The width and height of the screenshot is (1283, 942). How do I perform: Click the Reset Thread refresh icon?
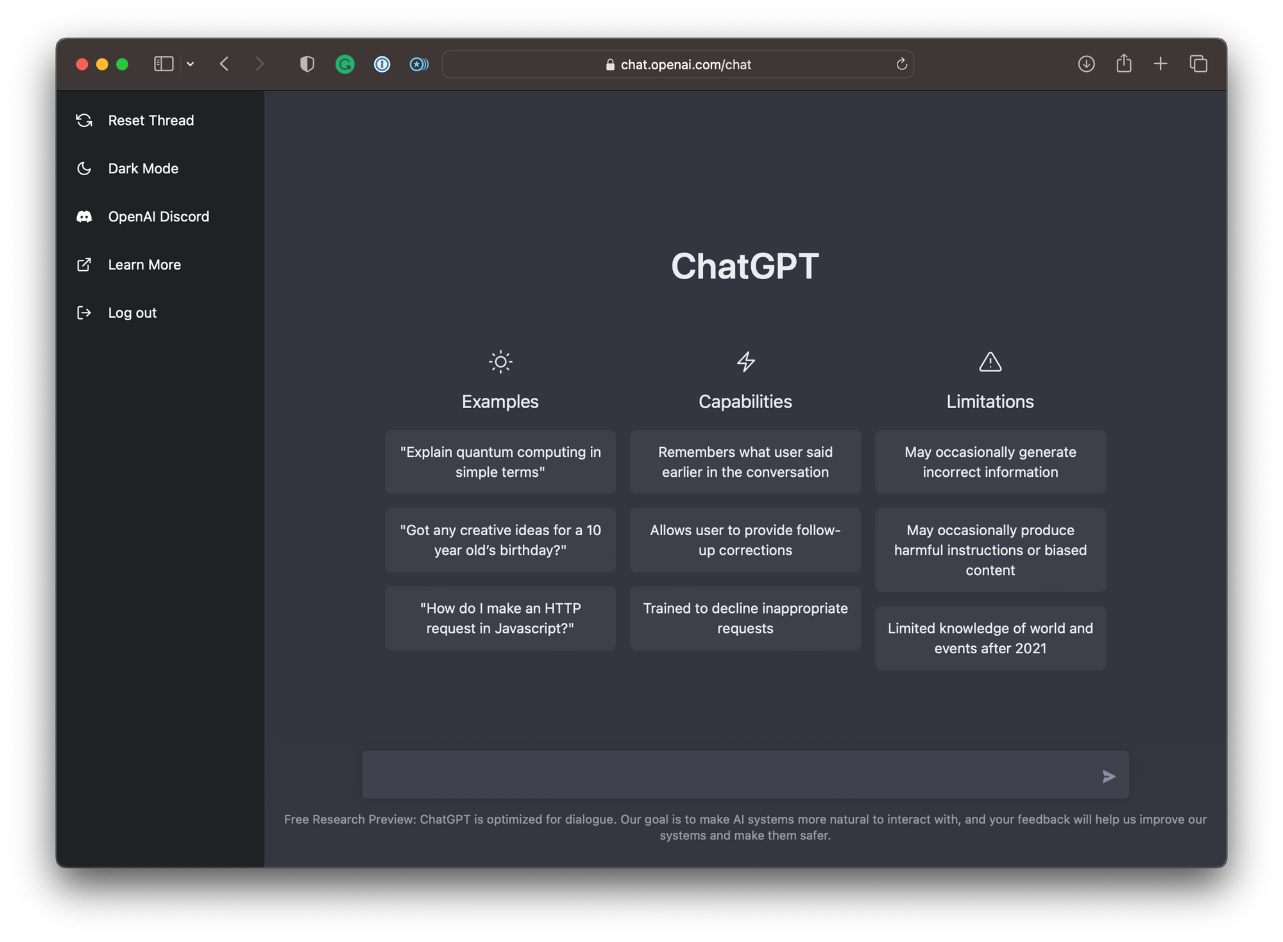tap(85, 120)
